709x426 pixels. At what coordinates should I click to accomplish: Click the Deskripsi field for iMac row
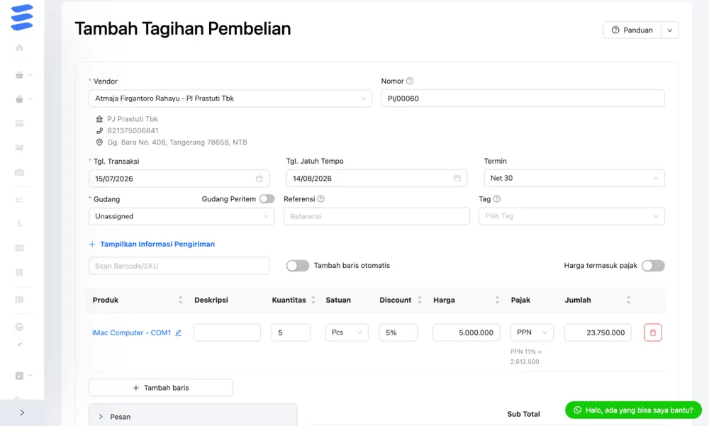[x=227, y=332]
